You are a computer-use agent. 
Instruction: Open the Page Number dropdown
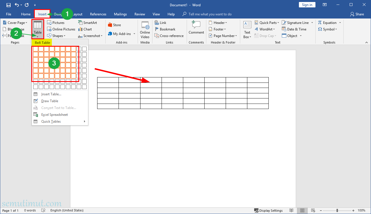click(223, 36)
